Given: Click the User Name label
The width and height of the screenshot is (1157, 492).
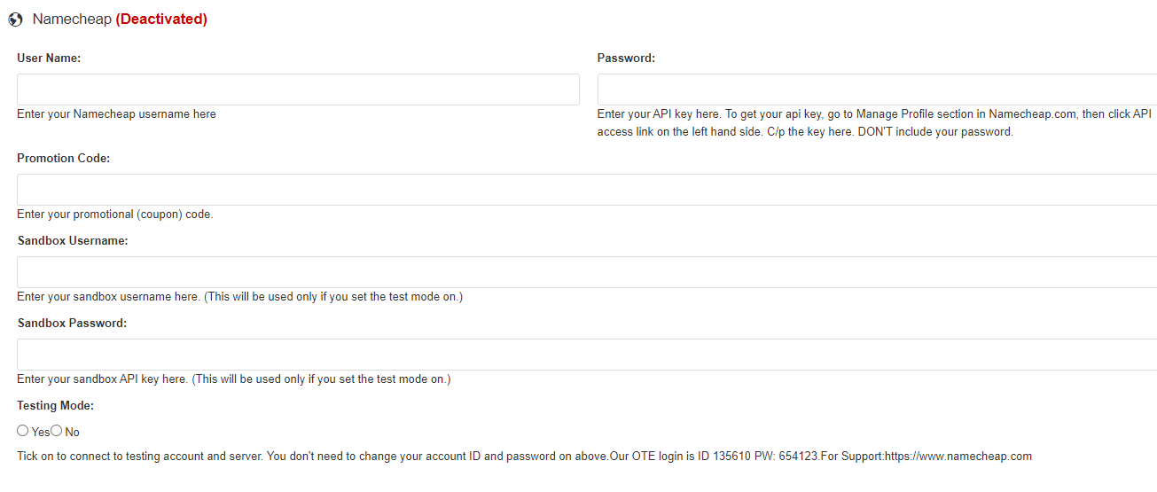Looking at the screenshot, I should coord(49,58).
